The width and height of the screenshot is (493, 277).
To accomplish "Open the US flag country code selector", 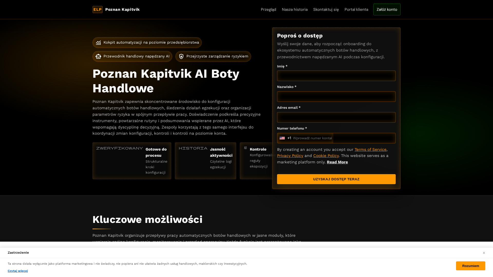I will [282, 138].
